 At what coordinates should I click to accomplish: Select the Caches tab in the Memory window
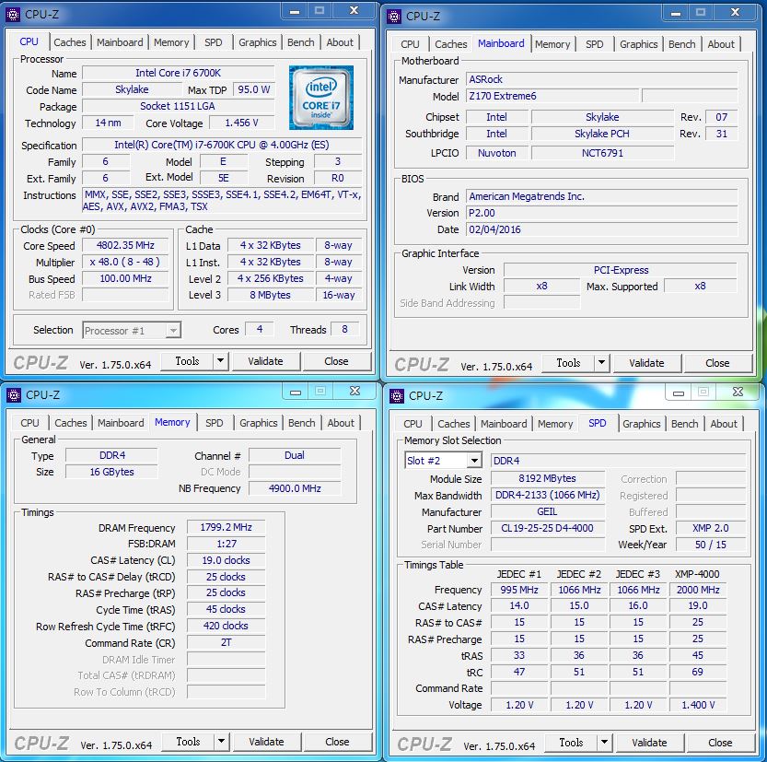point(71,423)
